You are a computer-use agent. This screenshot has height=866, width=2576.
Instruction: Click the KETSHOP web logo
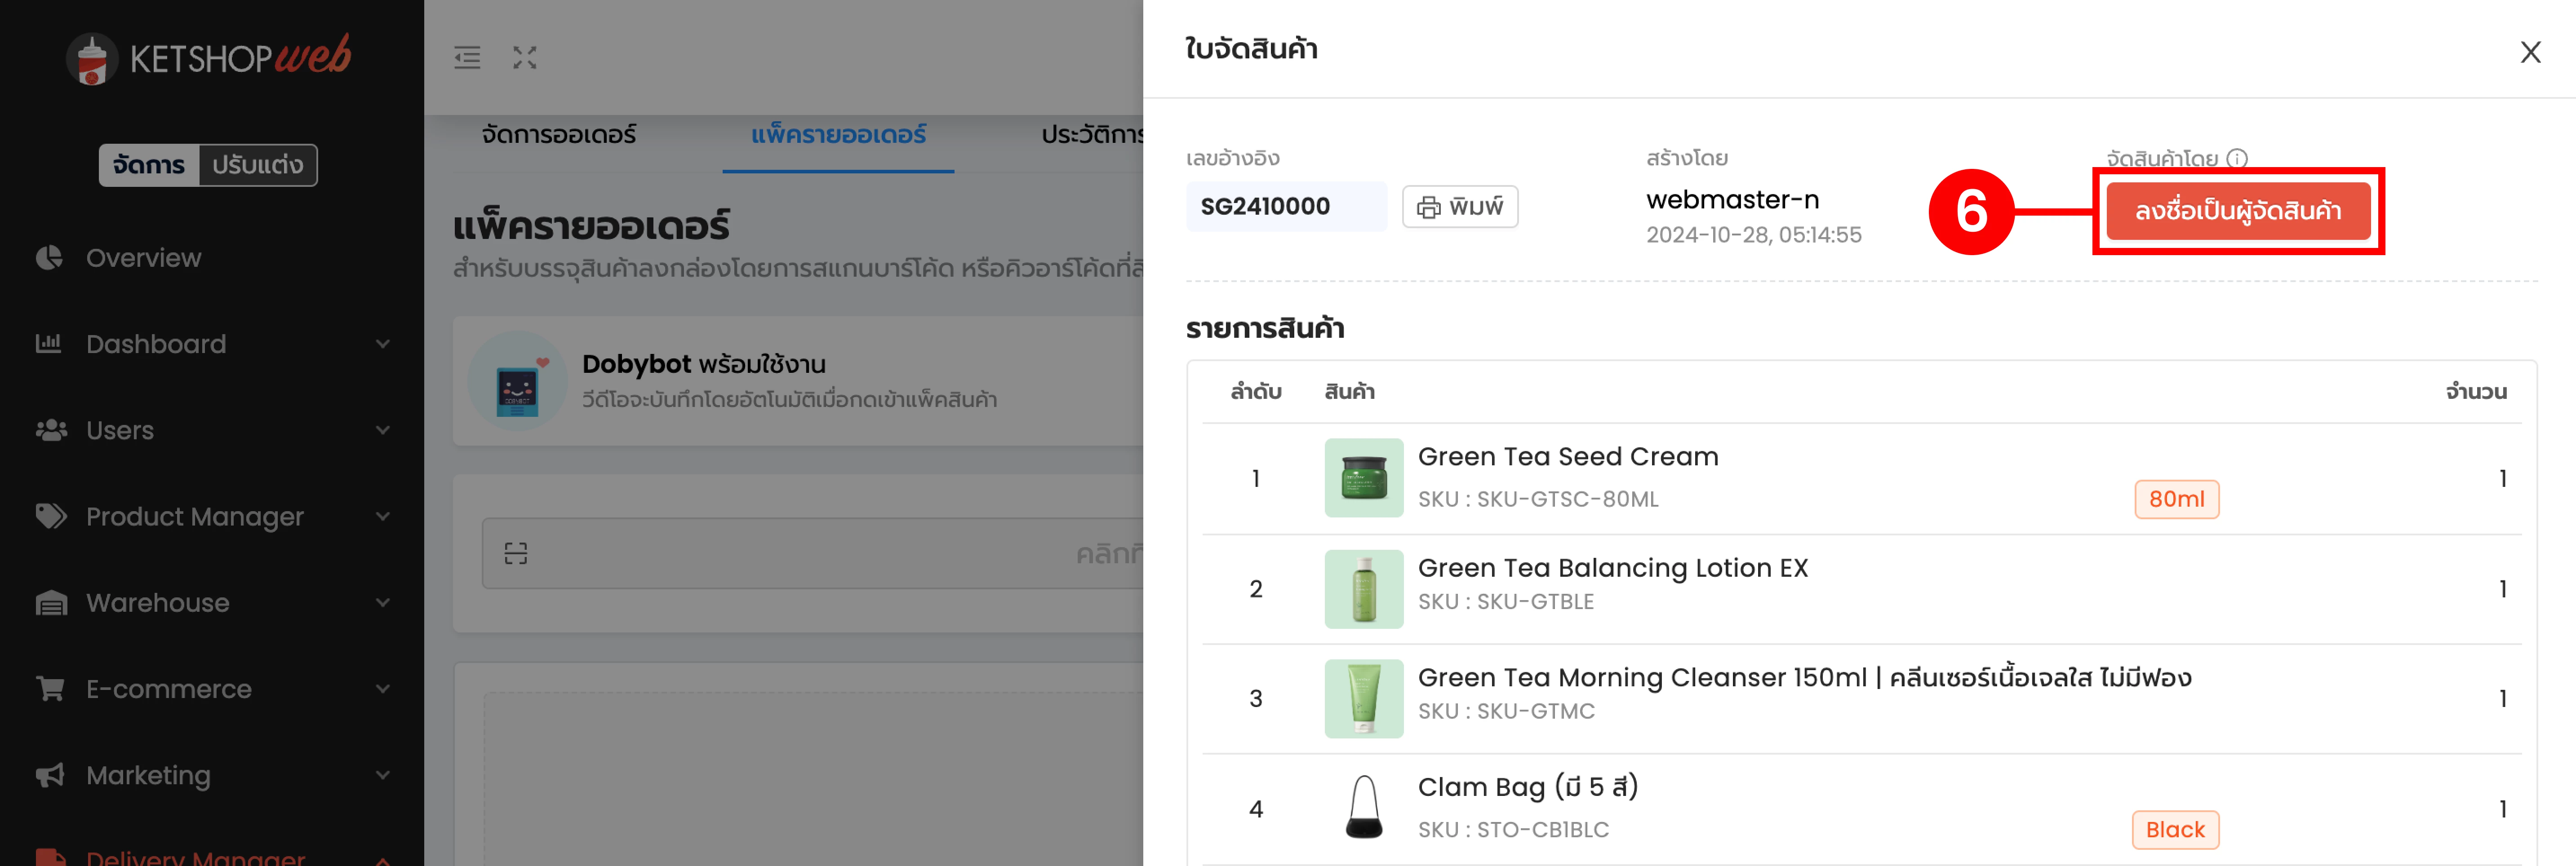208,58
